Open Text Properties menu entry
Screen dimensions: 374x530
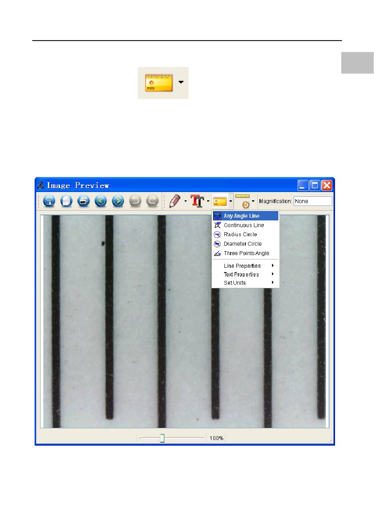click(245, 274)
